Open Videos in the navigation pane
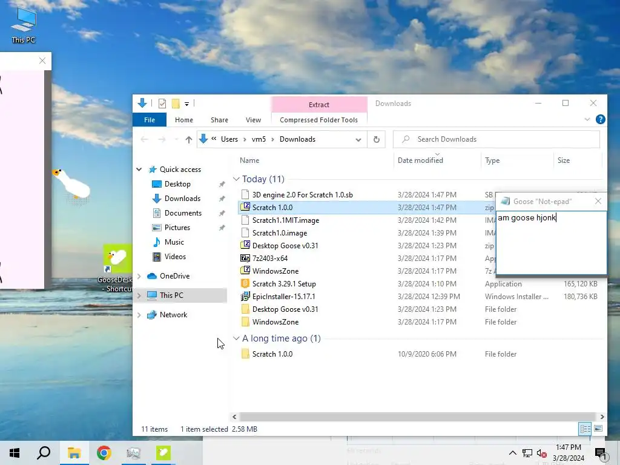Viewport: 620px width, 465px height. pos(175,257)
